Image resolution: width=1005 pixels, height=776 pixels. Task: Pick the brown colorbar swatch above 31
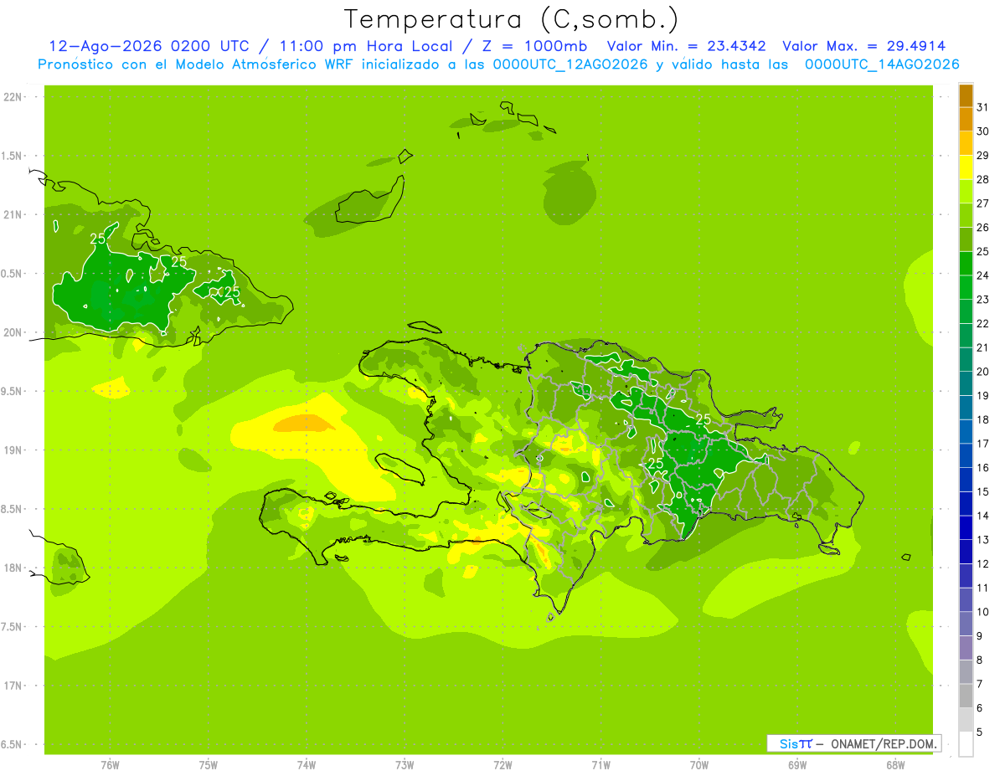pyautogui.click(x=966, y=95)
